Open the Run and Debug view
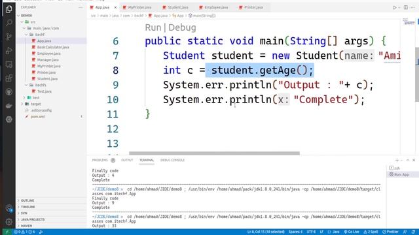 point(9,50)
